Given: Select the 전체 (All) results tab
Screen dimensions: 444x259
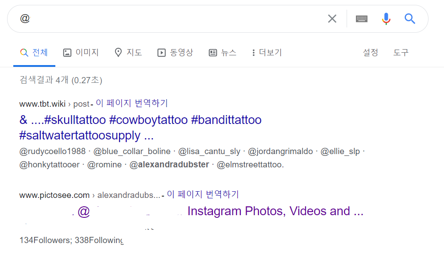Looking at the screenshot, I should point(34,53).
